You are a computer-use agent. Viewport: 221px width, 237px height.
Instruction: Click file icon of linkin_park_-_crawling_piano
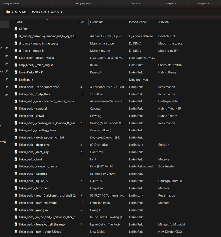pos(16,130)
